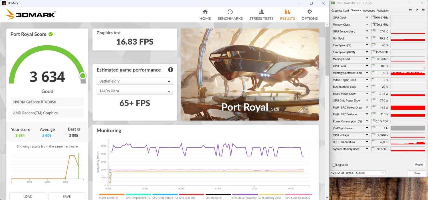
Task: Open the Battlefield V game dropdown
Action: click(135, 81)
